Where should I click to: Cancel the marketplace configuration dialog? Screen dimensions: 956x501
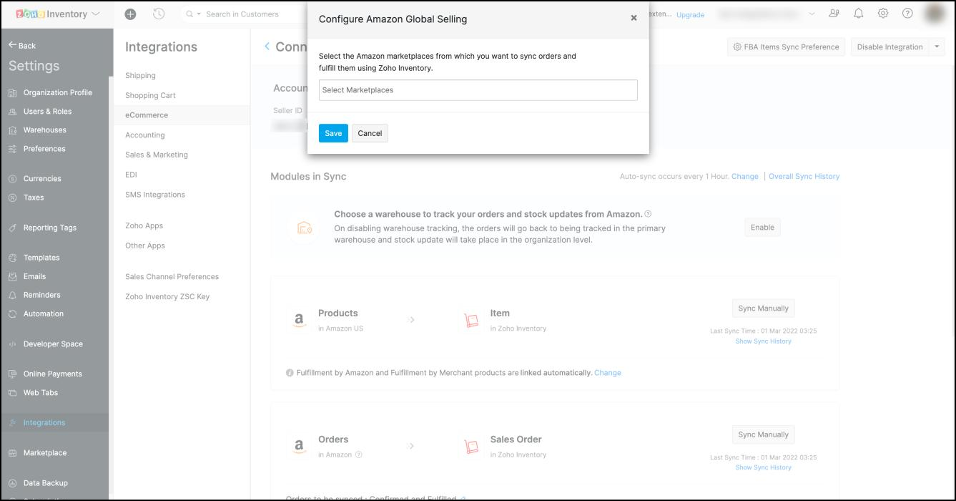click(x=370, y=133)
